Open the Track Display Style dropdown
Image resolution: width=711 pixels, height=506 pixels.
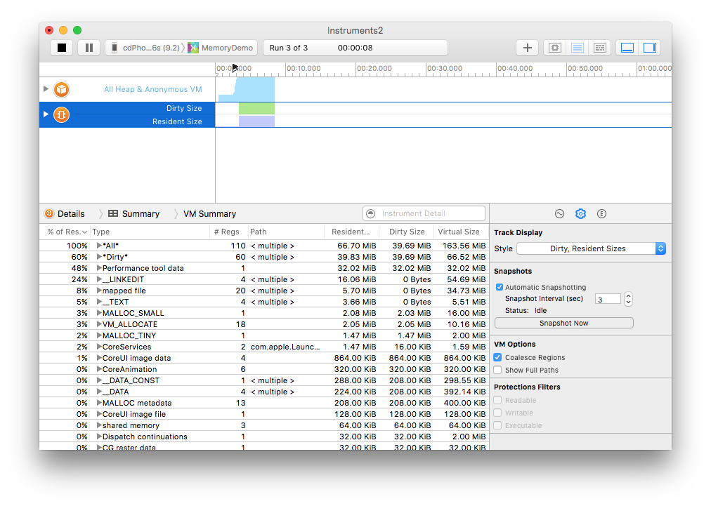tap(591, 248)
